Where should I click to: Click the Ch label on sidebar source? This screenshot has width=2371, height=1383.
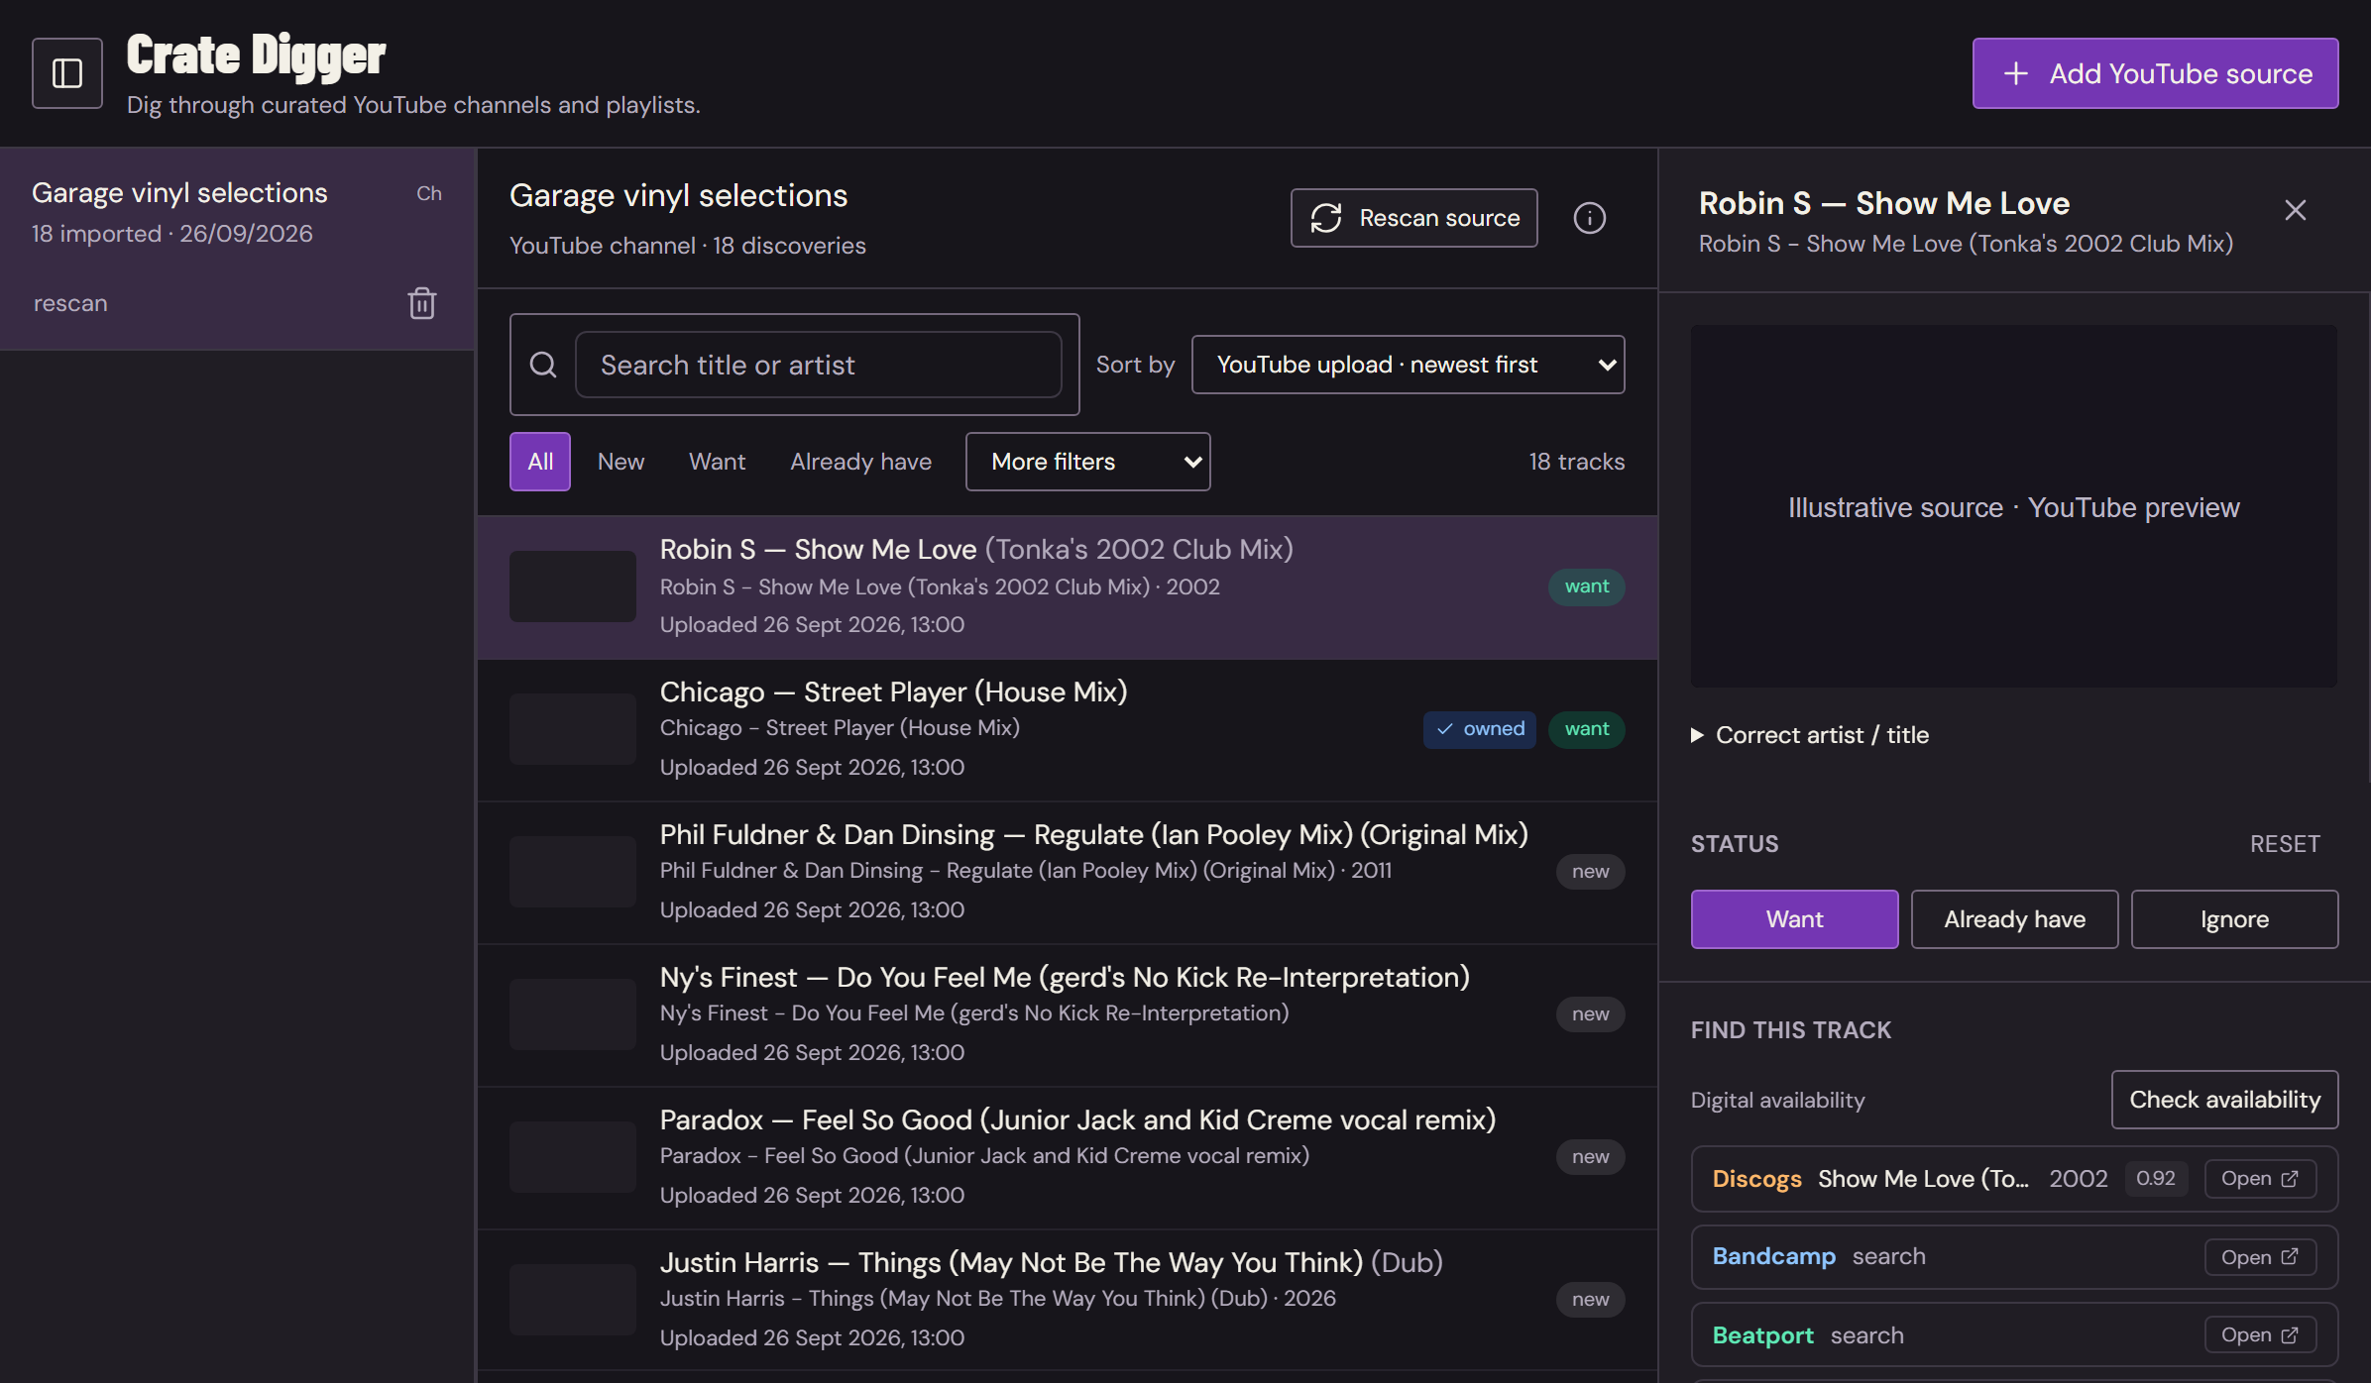429,193
